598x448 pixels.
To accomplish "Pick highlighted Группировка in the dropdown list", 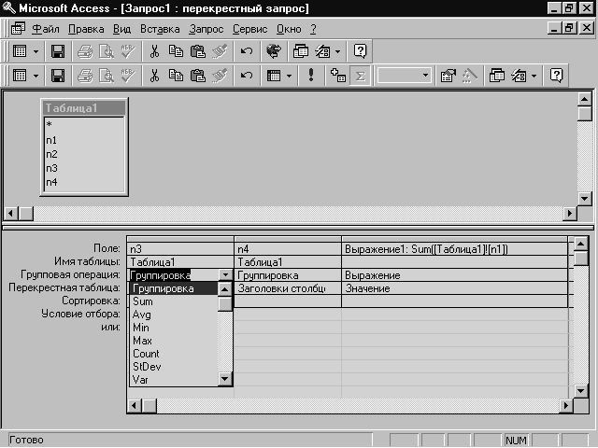I will click(174, 288).
